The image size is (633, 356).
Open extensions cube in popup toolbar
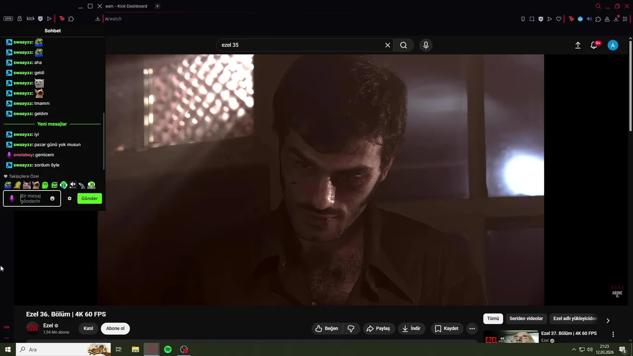point(71,19)
